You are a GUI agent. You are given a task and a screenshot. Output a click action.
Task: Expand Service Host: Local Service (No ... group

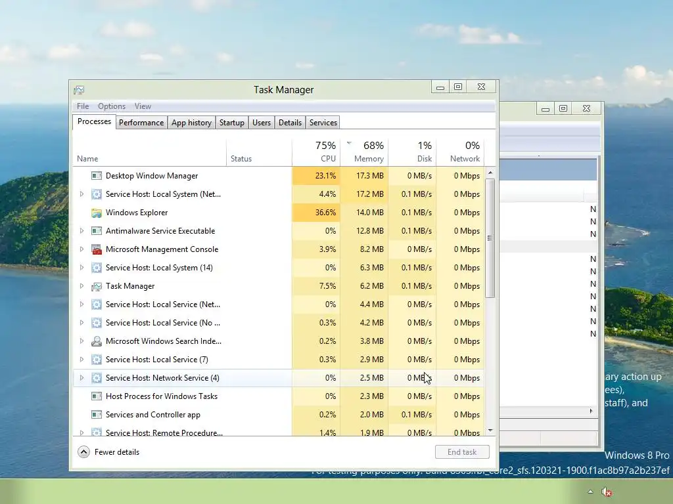tap(81, 323)
